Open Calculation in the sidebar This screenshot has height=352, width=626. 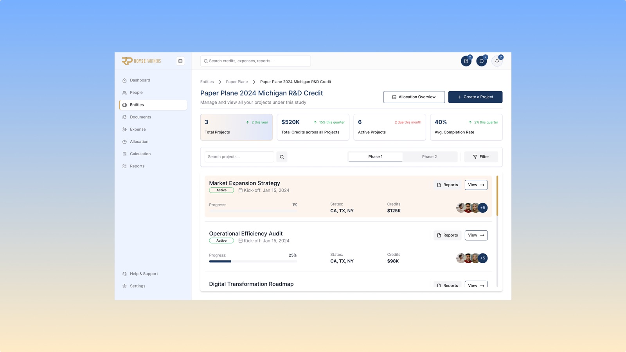153,154
